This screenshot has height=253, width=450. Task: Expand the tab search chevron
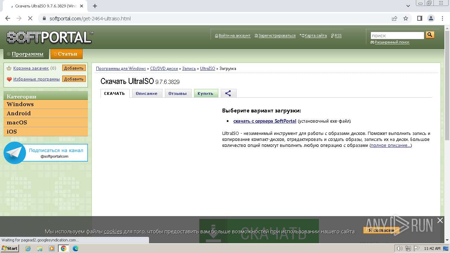(408, 6)
